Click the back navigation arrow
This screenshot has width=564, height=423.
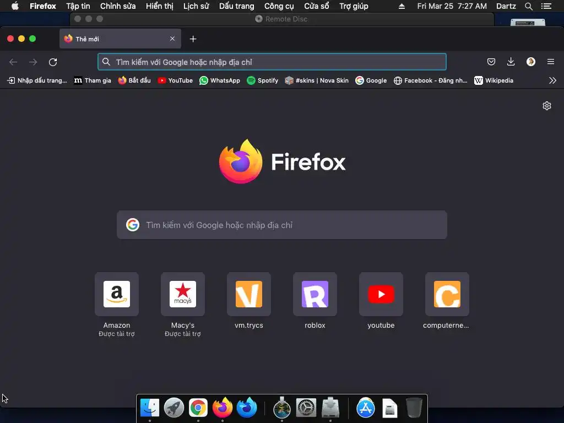[x=13, y=62]
